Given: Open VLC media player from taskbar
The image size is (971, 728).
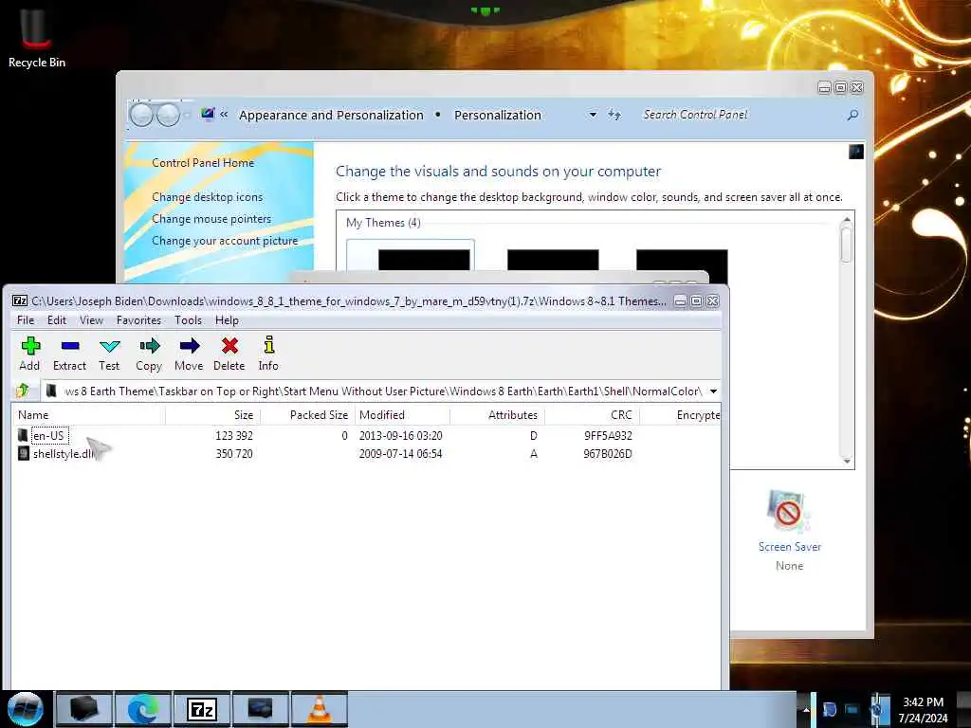Looking at the screenshot, I should tap(319, 709).
